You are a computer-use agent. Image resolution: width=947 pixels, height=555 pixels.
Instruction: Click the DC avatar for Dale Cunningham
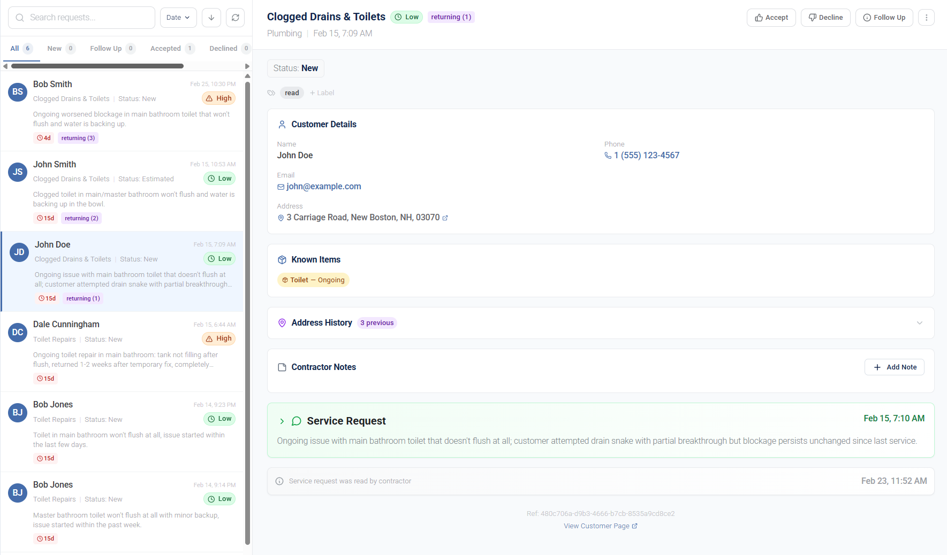[18, 333]
